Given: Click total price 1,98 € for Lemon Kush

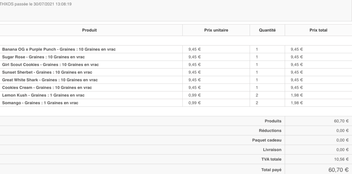Looking at the screenshot, I should 297,95.
